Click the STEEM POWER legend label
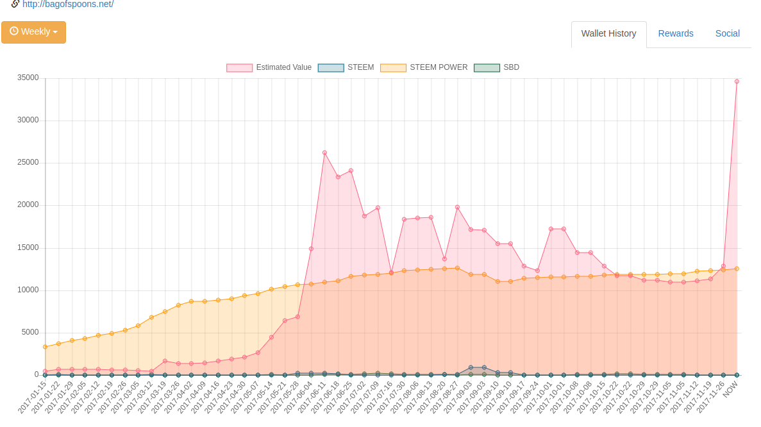 (x=439, y=67)
